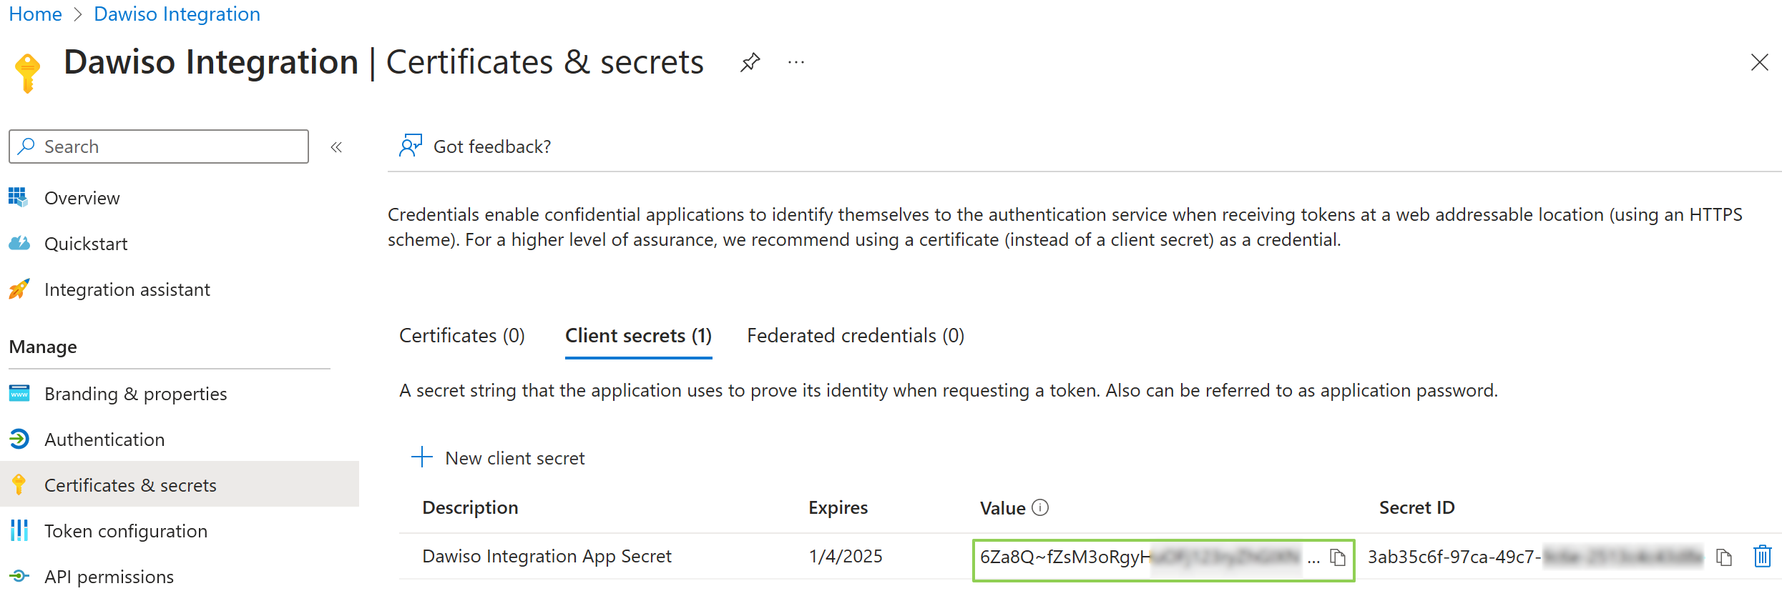Show the Value info tooltip
The width and height of the screenshot is (1782, 596).
[1041, 507]
